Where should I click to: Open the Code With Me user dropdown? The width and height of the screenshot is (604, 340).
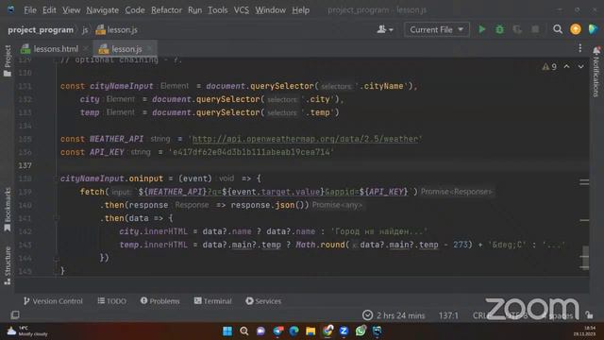pyautogui.click(x=385, y=29)
